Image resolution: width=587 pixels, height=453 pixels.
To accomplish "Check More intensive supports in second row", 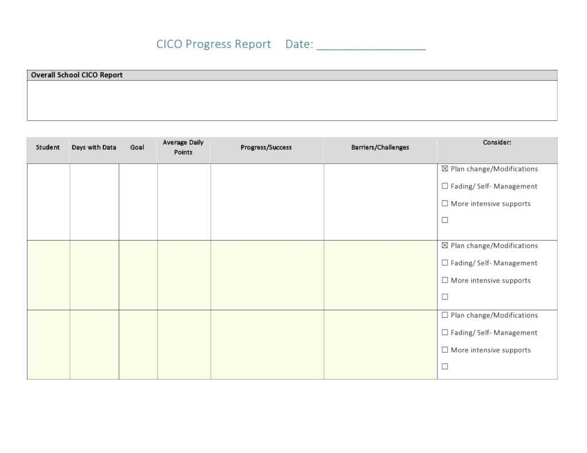I will pyautogui.click(x=445, y=279).
